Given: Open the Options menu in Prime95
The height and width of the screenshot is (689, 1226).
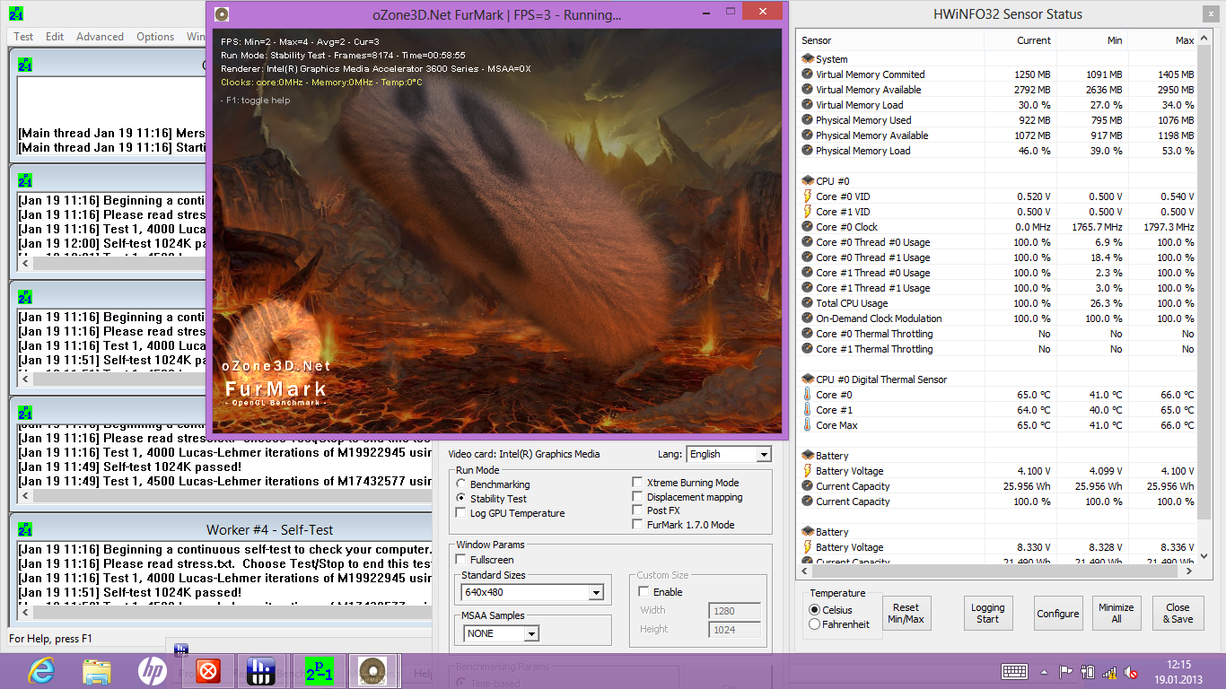Looking at the screenshot, I should click(x=155, y=37).
